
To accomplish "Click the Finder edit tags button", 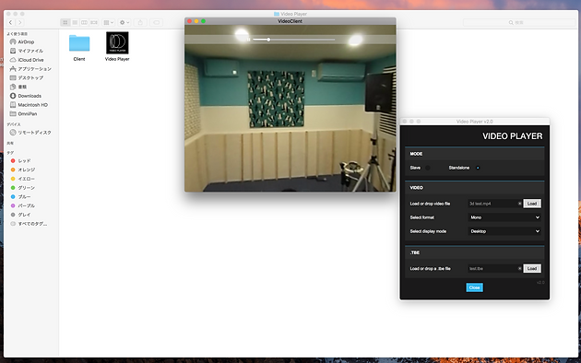I will tap(157, 22).
